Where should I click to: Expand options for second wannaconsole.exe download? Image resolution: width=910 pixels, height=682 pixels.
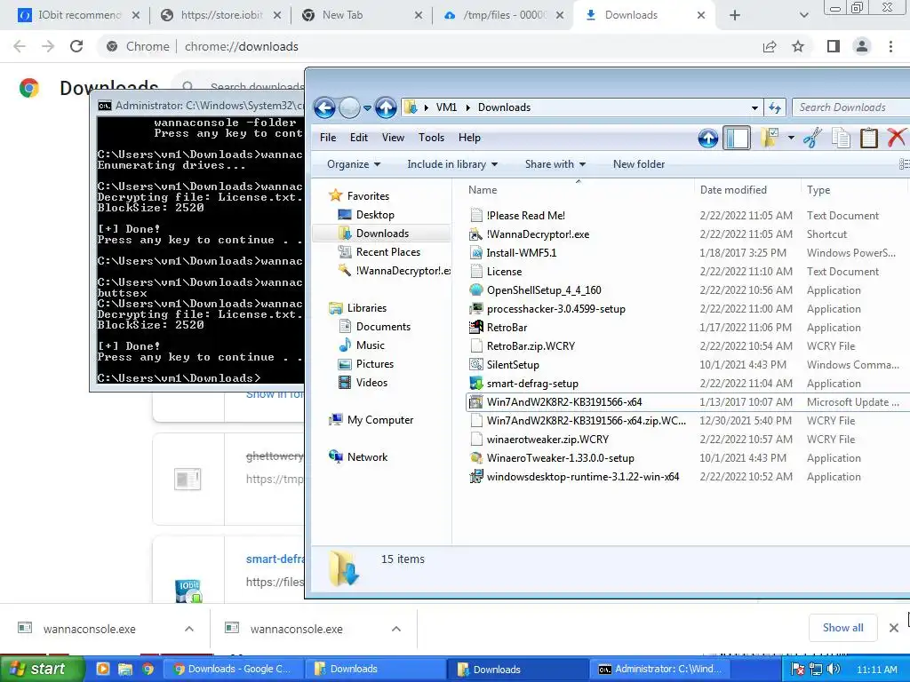point(396,629)
